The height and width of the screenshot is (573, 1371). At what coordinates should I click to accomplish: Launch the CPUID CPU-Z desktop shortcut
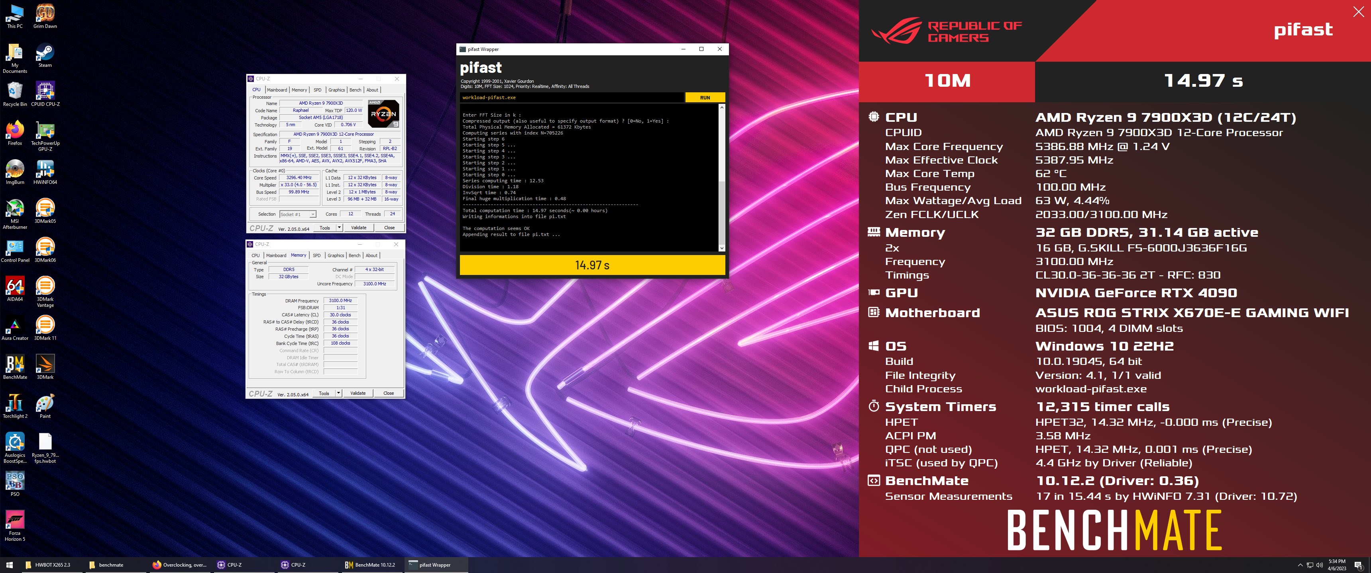45,94
